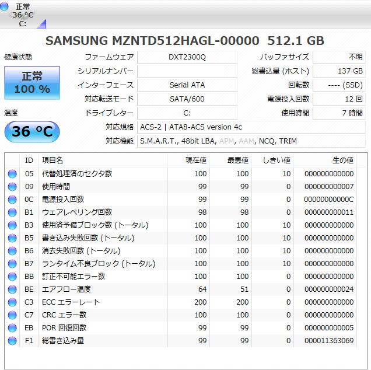
Task: Click the 36 °C temperature indicator
Action: point(32,132)
